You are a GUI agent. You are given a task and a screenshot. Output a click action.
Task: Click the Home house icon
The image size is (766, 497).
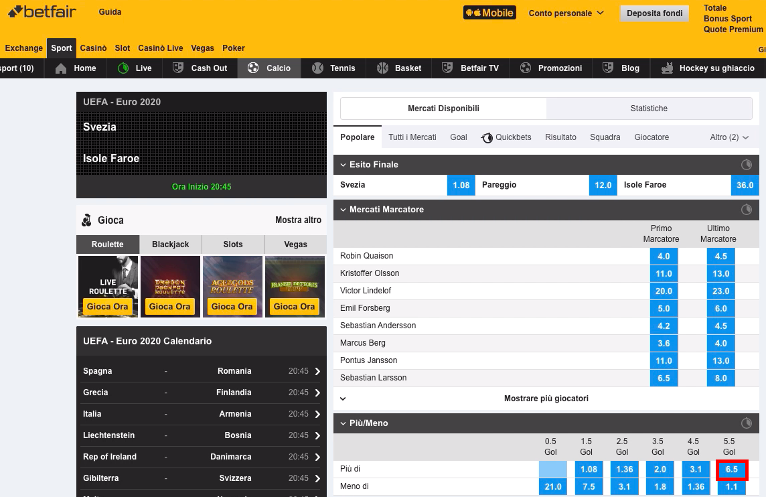tap(61, 68)
